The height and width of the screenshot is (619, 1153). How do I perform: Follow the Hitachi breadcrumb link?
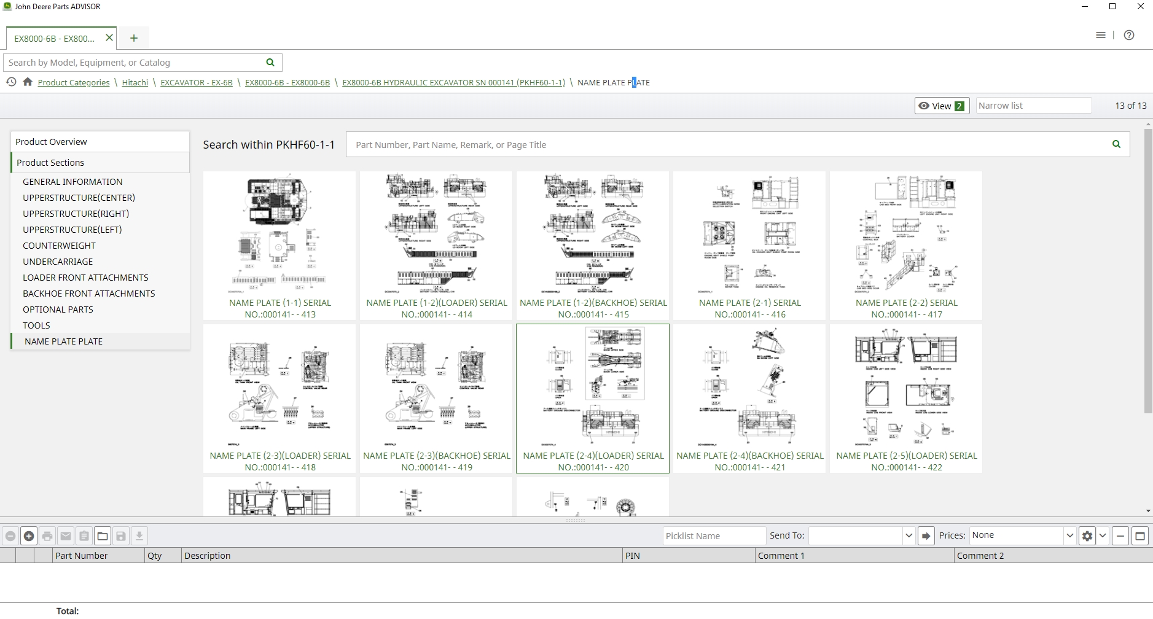click(135, 82)
